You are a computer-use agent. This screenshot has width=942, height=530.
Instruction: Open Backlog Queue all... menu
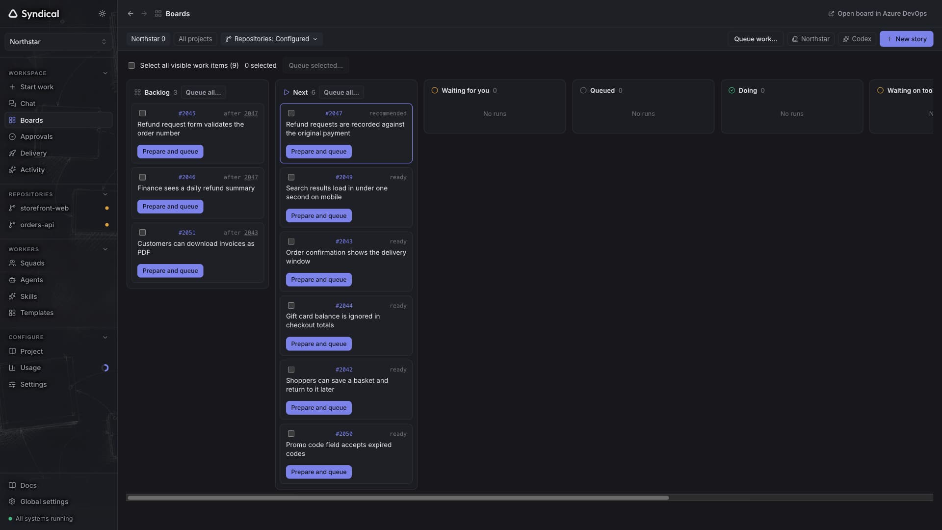click(x=203, y=92)
